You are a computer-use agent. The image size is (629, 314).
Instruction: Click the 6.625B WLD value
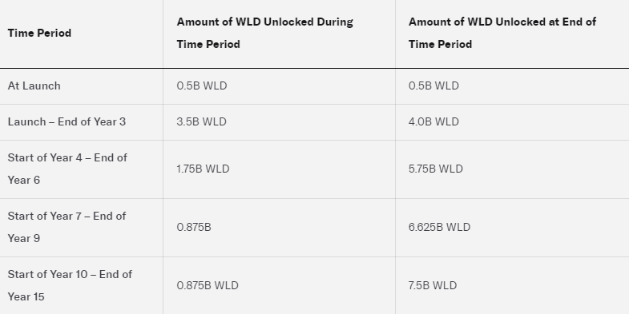tap(439, 227)
